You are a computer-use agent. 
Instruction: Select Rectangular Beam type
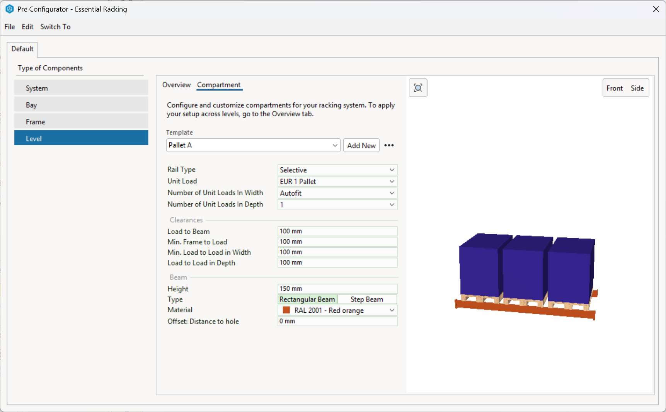click(x=307, y=300)
